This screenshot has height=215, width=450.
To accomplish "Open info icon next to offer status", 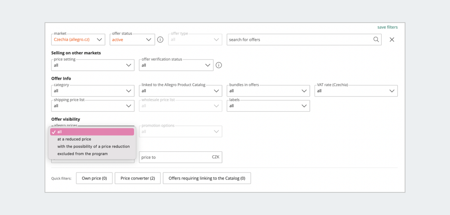I will [160, 40].
